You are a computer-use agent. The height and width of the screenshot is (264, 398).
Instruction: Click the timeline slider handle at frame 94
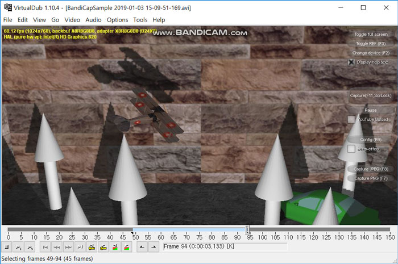click(x=247, y=230)
